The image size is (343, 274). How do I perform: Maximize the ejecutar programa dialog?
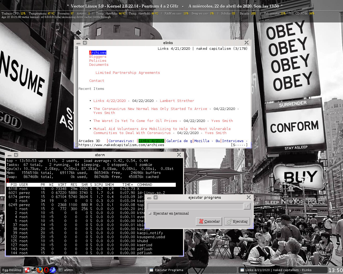(x=156, y=197)
